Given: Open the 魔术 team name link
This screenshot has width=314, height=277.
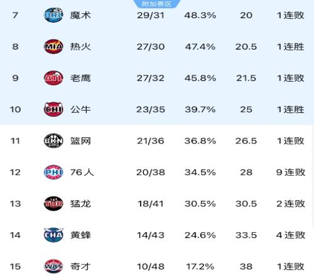Looking at the screenshot, I should tap(80, 15).
